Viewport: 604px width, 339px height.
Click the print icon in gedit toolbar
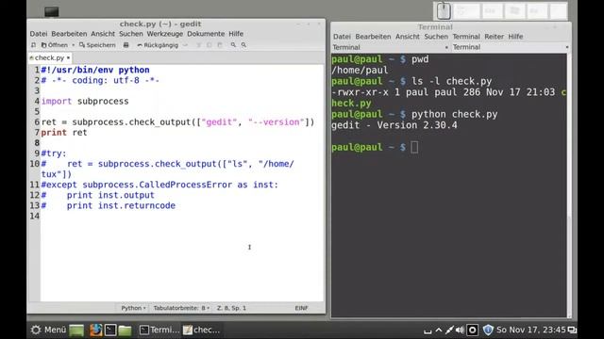[x=126, y=45]
